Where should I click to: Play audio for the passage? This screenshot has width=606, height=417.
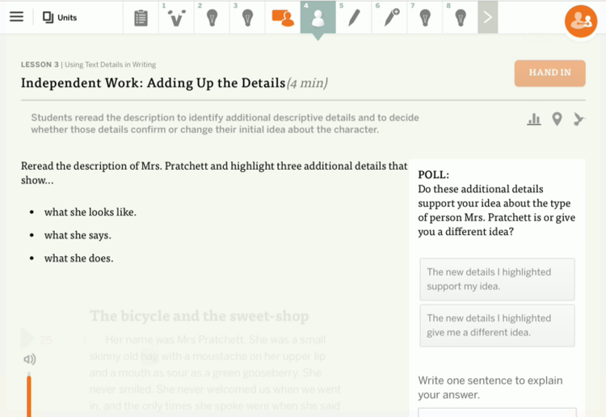[27, 338]
